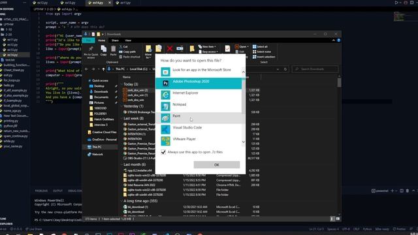Collapse the Today (3) group

[x=121, y=84]
